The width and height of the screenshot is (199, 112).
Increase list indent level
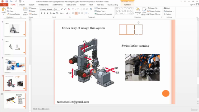[x=87, y=9]
